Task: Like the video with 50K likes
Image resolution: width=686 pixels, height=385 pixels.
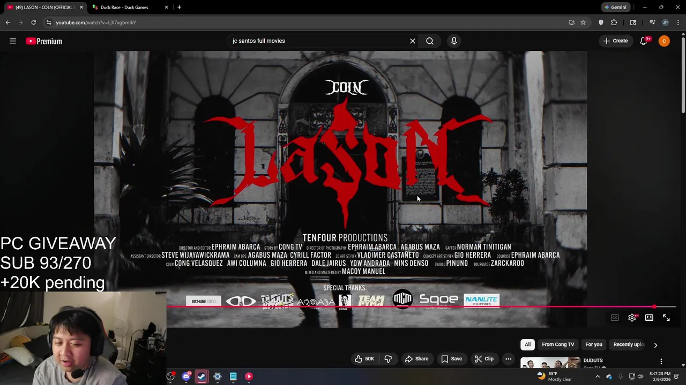Action: click(x=364, y=359)
